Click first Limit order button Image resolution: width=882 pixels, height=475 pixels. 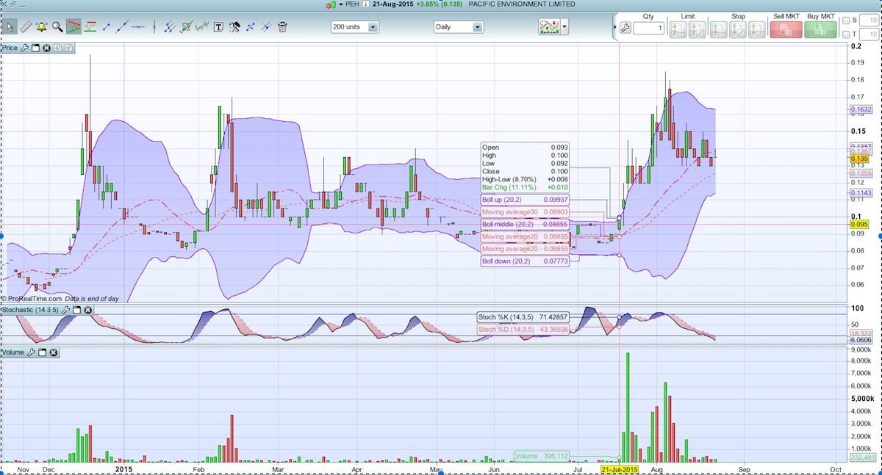click(678, 29)
